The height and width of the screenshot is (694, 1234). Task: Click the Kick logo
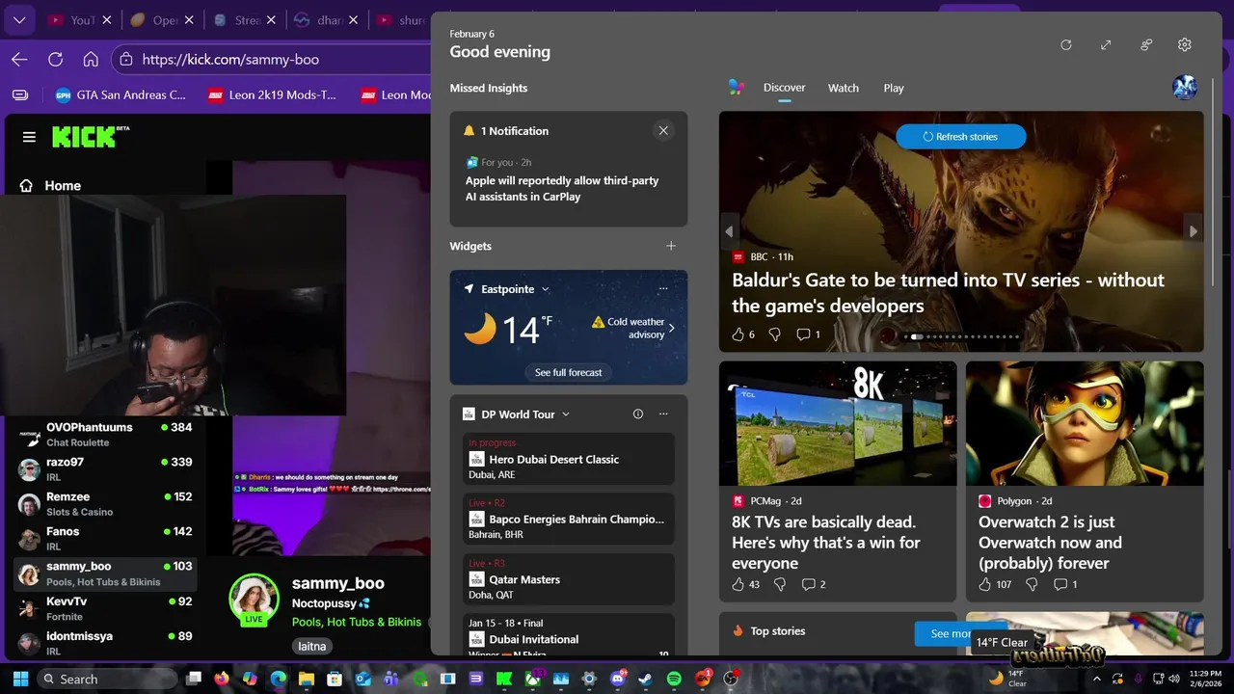[91, 137]
